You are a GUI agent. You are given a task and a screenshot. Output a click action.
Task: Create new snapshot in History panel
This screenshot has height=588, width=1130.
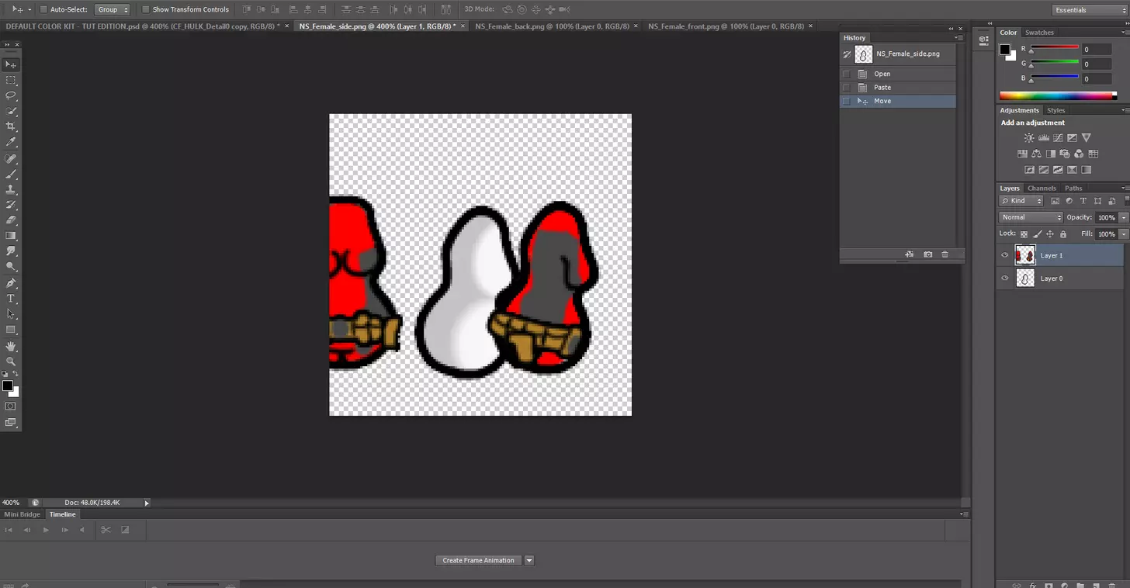(x=927, y=254)
